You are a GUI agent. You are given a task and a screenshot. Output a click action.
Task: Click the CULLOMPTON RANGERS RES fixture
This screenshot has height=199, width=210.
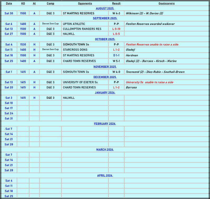coord(82,29)
